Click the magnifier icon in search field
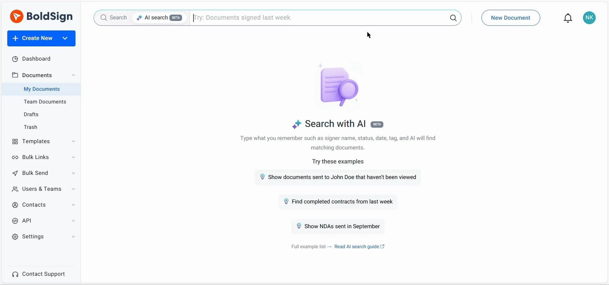The height and width of the screenshot is (285, 609). [x=453, y=18]
